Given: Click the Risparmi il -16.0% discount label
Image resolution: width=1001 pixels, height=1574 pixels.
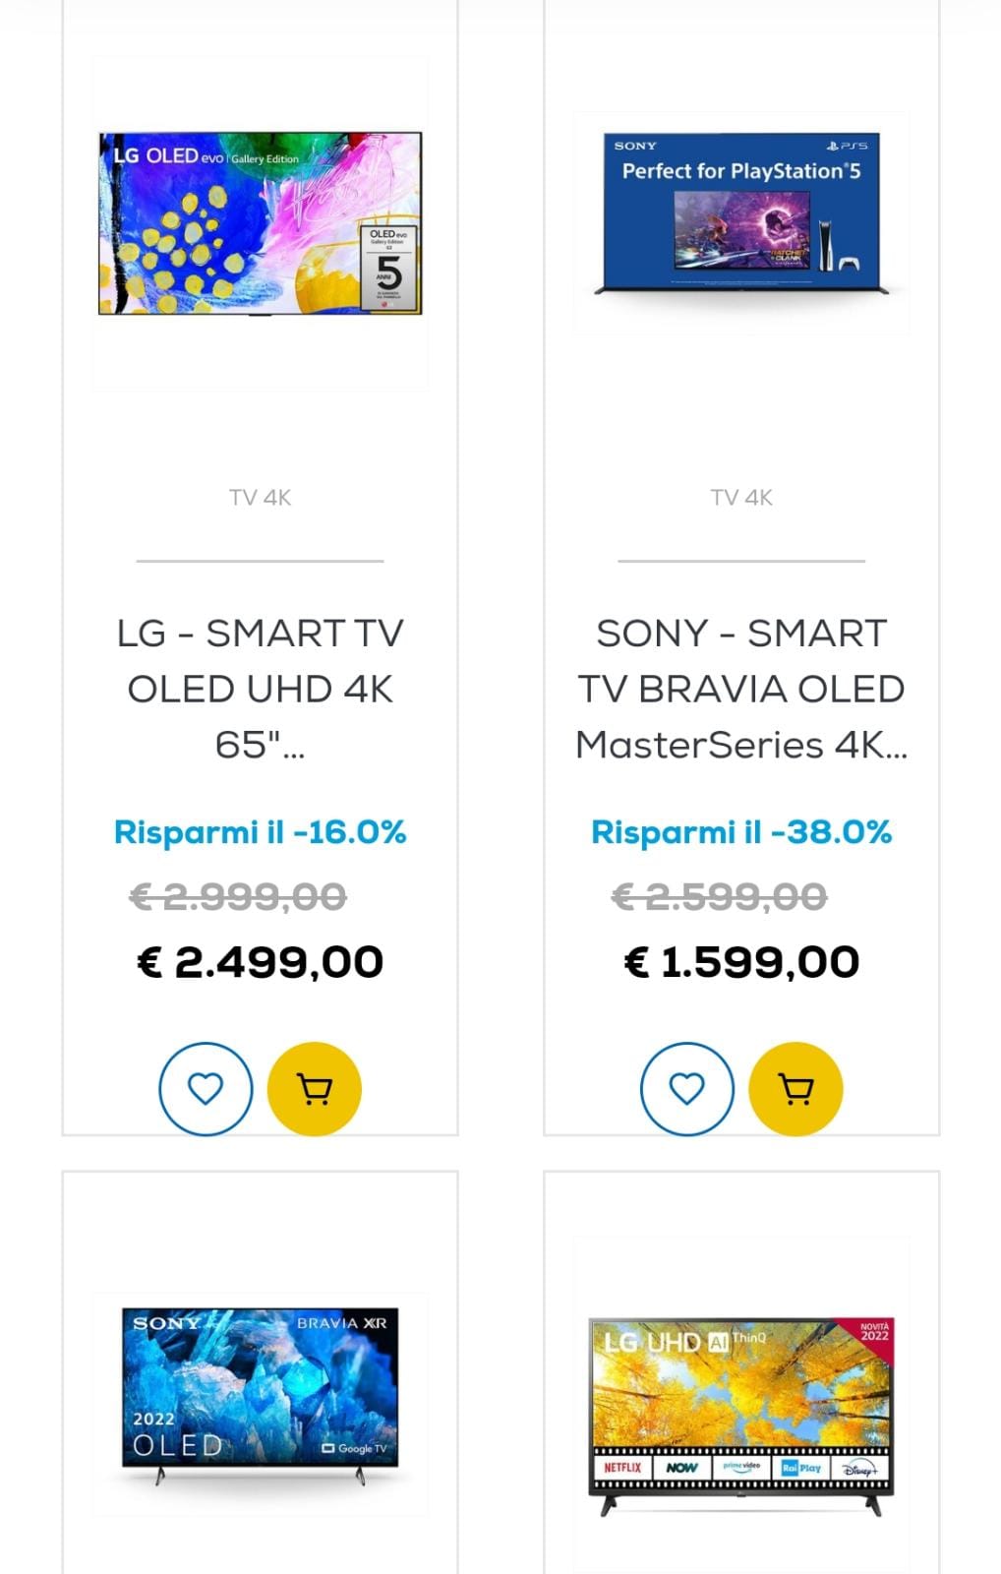Looking at the screenshot, I should (260, 832).
